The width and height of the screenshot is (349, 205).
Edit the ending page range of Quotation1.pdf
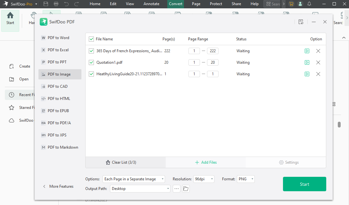click(x=212, y=62)
